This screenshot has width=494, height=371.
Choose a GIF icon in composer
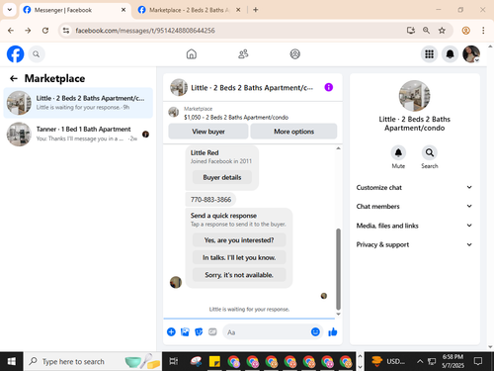pos(212,331)
